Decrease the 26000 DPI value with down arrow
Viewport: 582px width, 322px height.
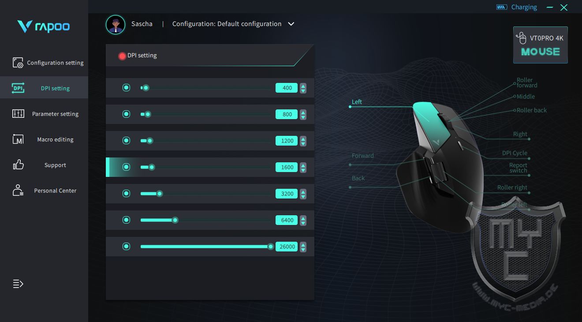(303, 249)
